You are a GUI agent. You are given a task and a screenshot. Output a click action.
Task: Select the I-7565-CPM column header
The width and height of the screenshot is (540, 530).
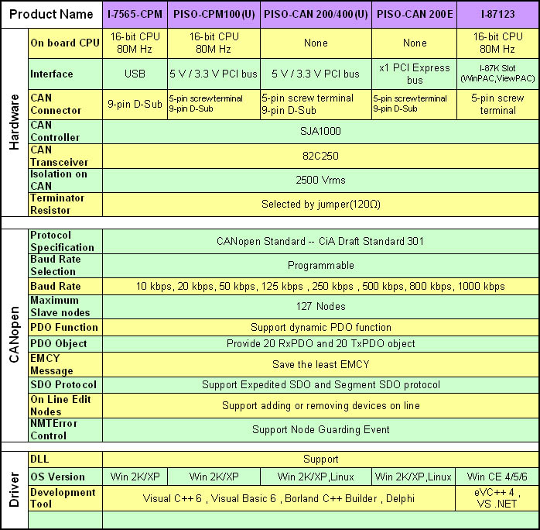pos(135,15)
